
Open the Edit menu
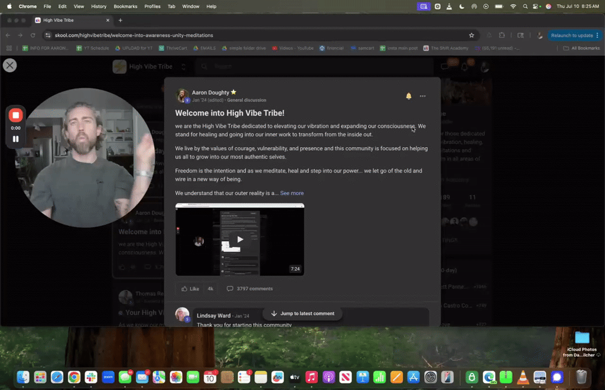pyautogui.click(x=62, y=6)
